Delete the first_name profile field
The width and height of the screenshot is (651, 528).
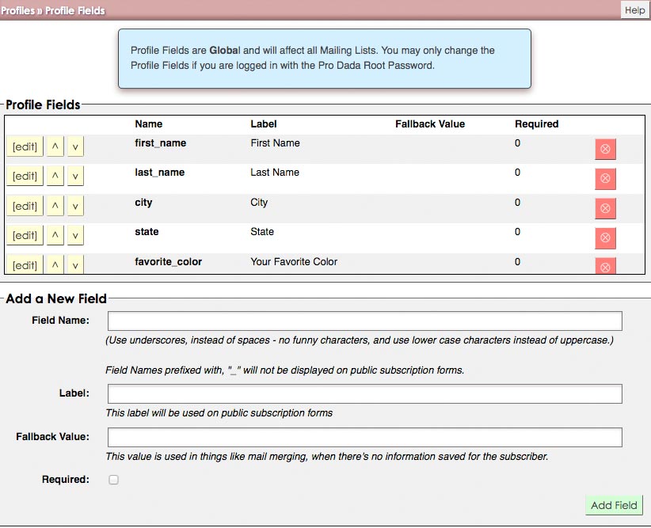pos(605,150)
